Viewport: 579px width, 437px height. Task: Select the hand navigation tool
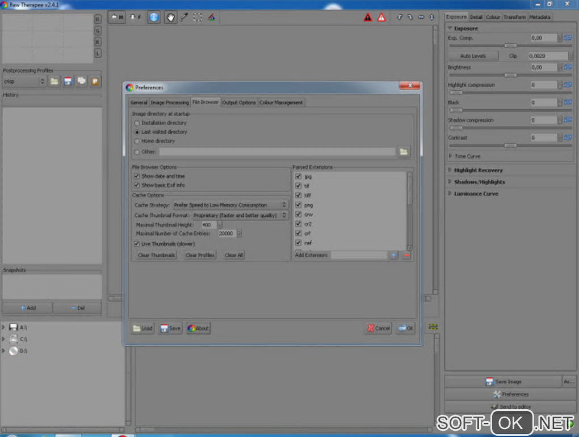point(170,18)
